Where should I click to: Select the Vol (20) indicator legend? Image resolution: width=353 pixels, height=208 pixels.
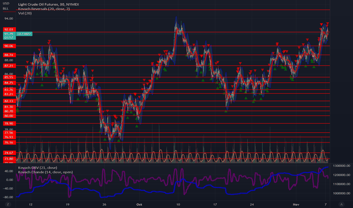click(25, 13)
